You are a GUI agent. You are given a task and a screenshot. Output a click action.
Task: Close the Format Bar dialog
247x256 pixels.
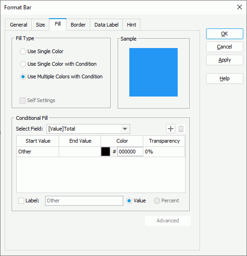tap(240, 7)
